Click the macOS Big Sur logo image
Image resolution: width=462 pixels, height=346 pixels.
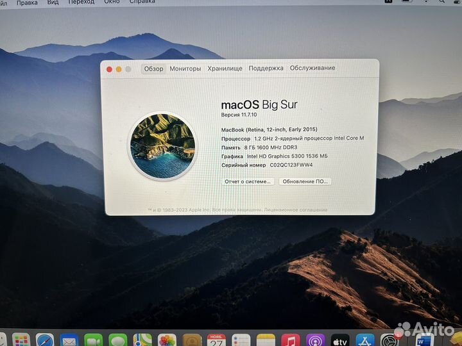[162, 146]
